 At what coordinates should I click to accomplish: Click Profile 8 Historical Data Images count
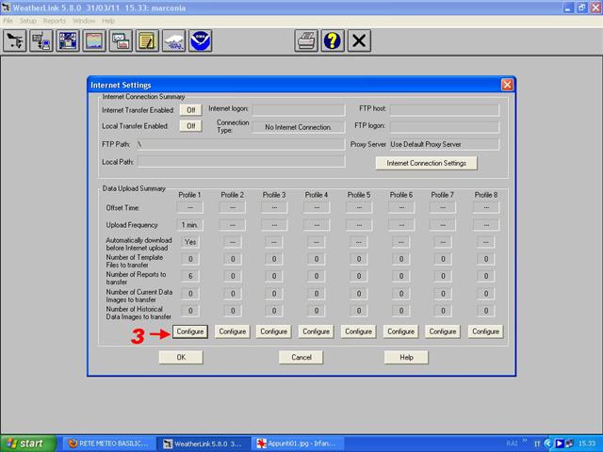pos(486,311)
